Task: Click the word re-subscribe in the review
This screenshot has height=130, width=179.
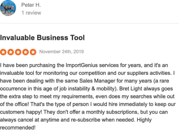Action: point(86,120)
